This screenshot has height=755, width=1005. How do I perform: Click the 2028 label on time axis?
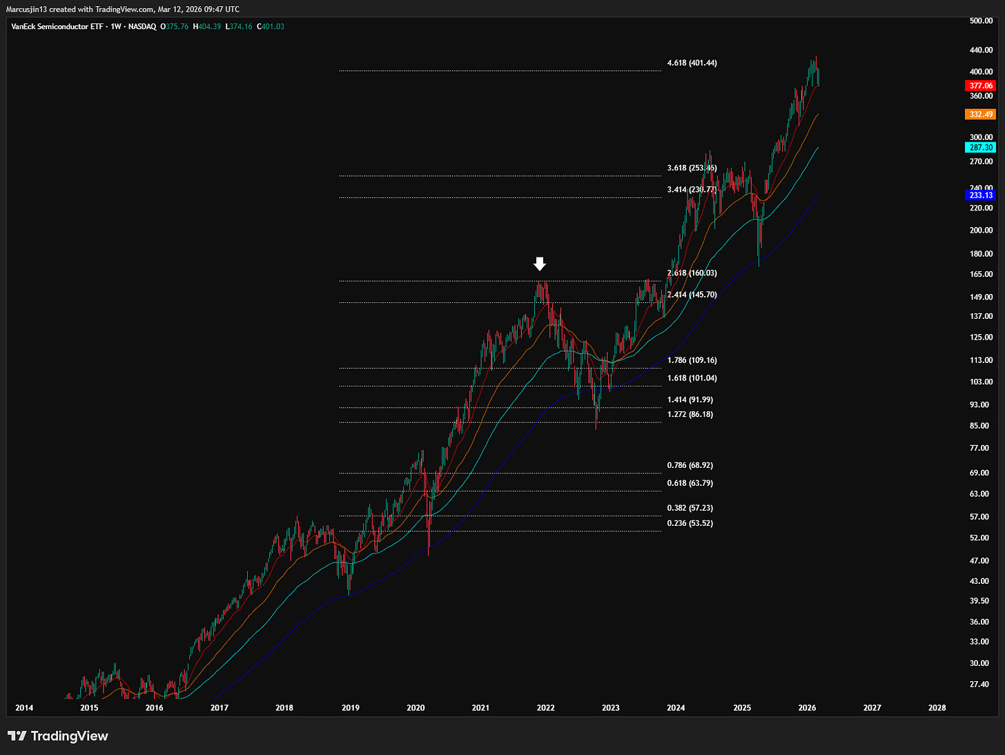tap(937, 707)
